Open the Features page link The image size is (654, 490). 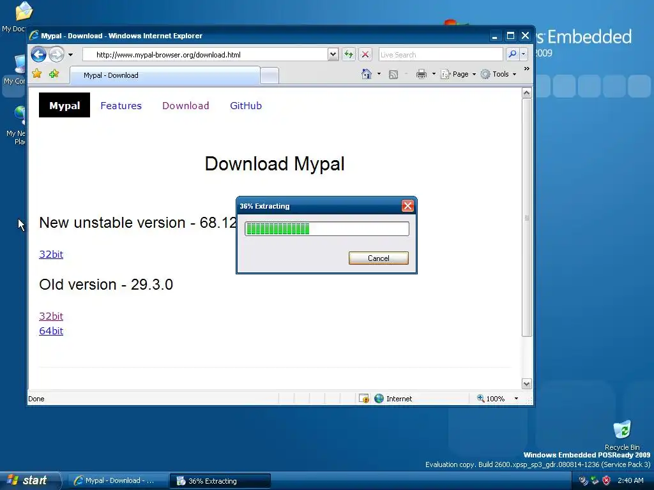pyautogui.click(x=121, y=106)
